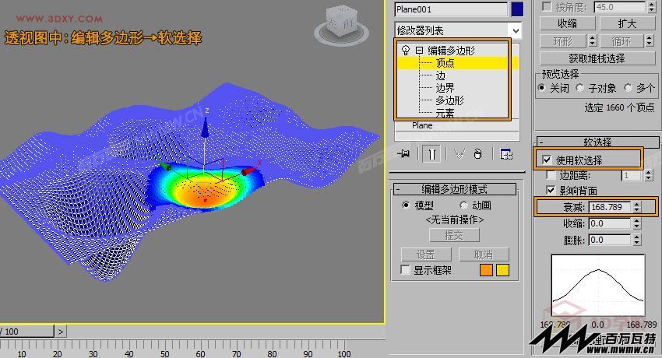Click the next frame arrow on time slider
The width and height of the screenshot is (662, 358).
click(61, 332)
